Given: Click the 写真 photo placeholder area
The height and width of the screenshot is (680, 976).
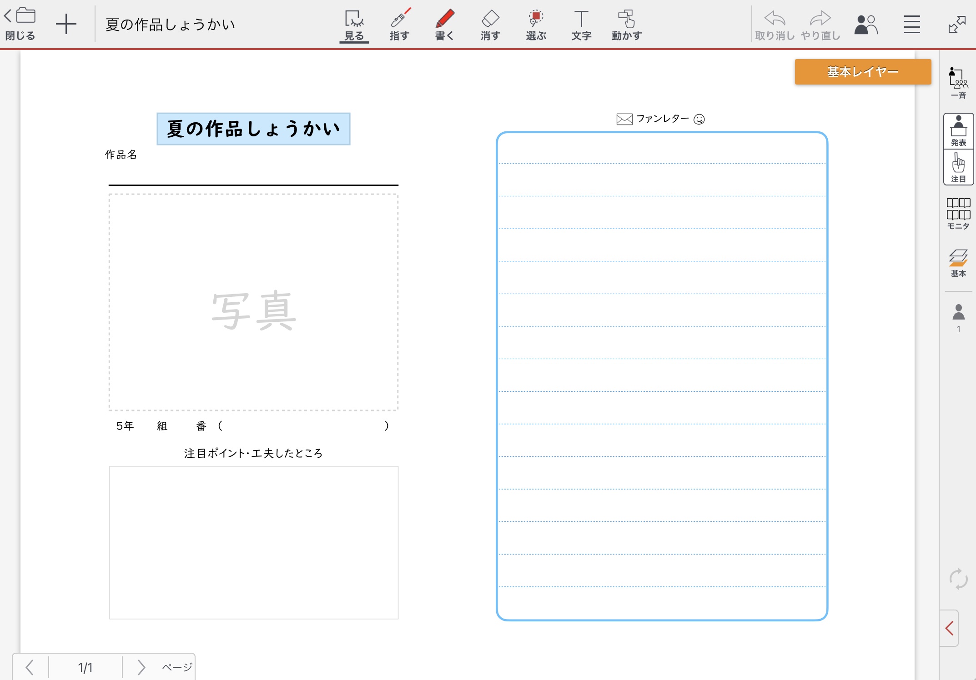Looking at the screenshot, I should pos(253,302).
